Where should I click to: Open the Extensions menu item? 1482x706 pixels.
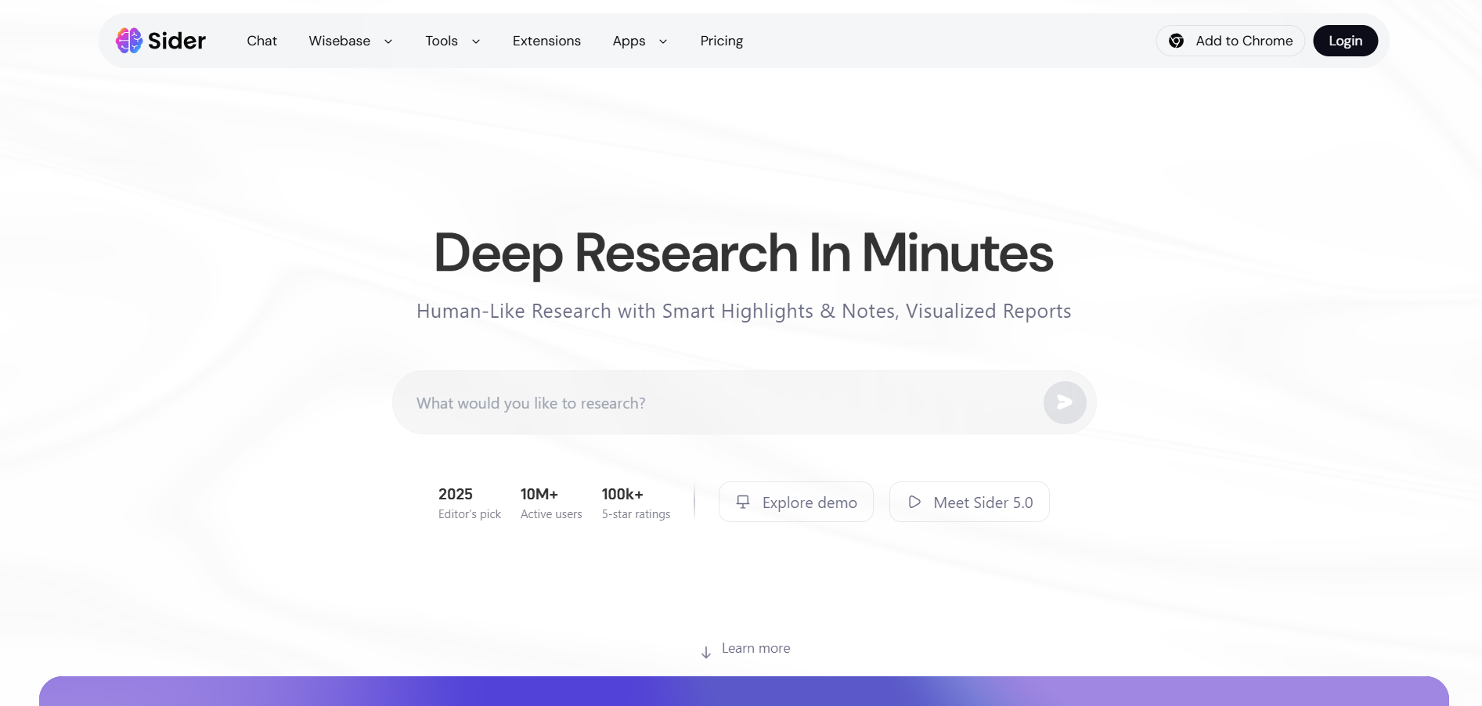point(546,41)
